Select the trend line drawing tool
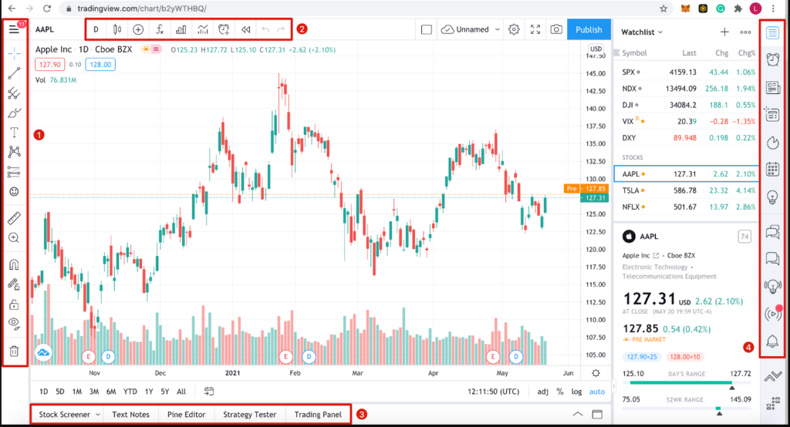This screenshot has height=427, width=790. coord(14,73)
